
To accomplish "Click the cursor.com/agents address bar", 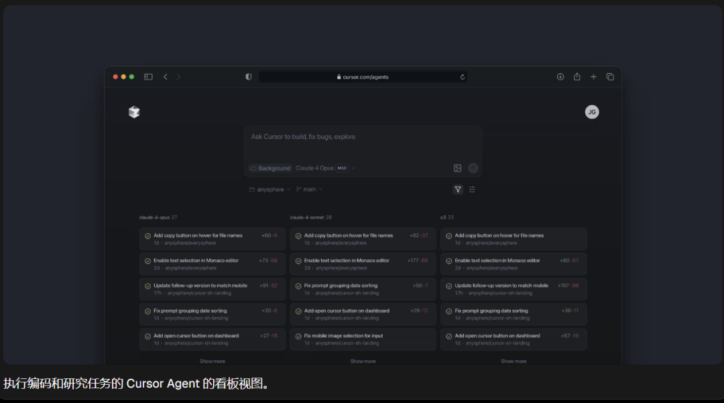I will [363, 77].
